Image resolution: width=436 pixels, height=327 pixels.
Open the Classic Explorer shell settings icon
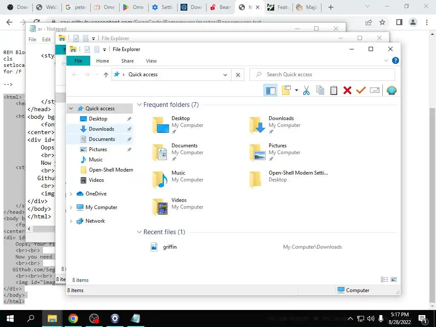[392, 90]
